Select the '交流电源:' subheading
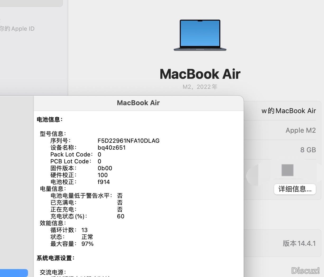This screenshot has width=324, height=277. click(53, 272)
